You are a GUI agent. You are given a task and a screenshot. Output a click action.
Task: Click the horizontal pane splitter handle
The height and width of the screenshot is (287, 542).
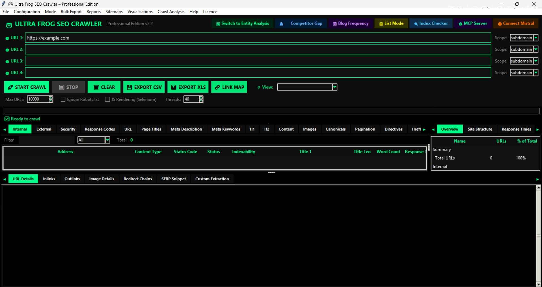271,172
